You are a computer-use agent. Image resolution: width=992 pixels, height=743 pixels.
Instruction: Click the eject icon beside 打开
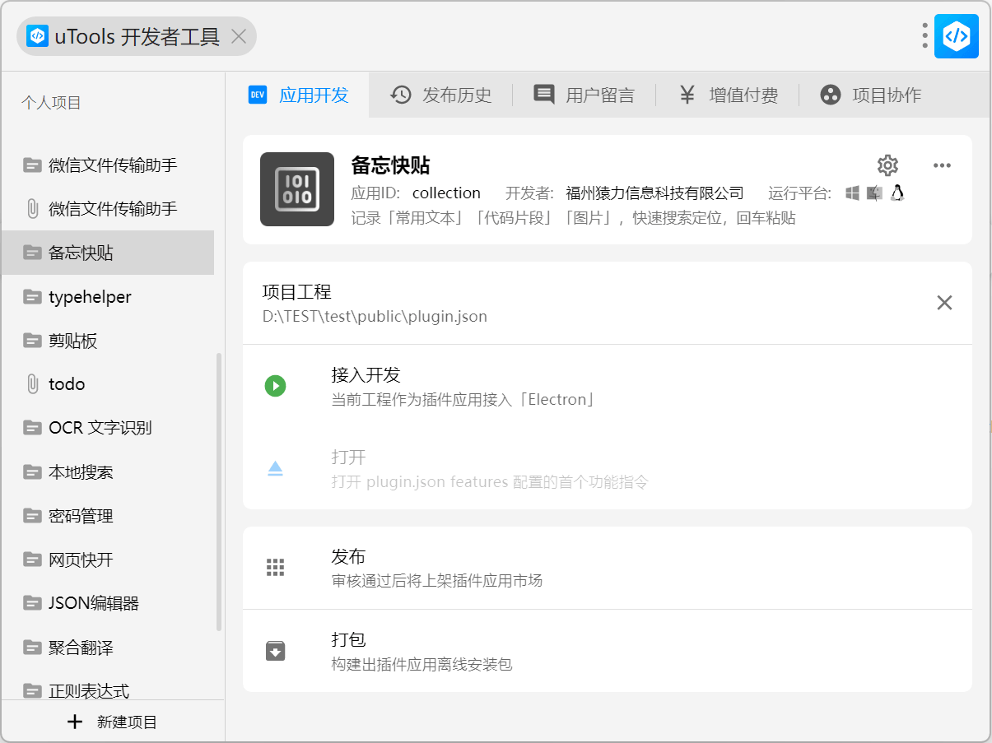[275, 469]
